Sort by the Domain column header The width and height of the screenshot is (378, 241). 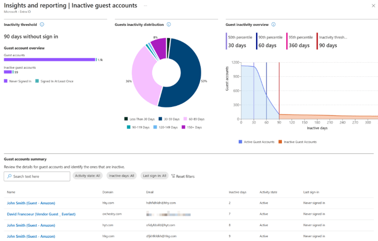pos(108,192)
